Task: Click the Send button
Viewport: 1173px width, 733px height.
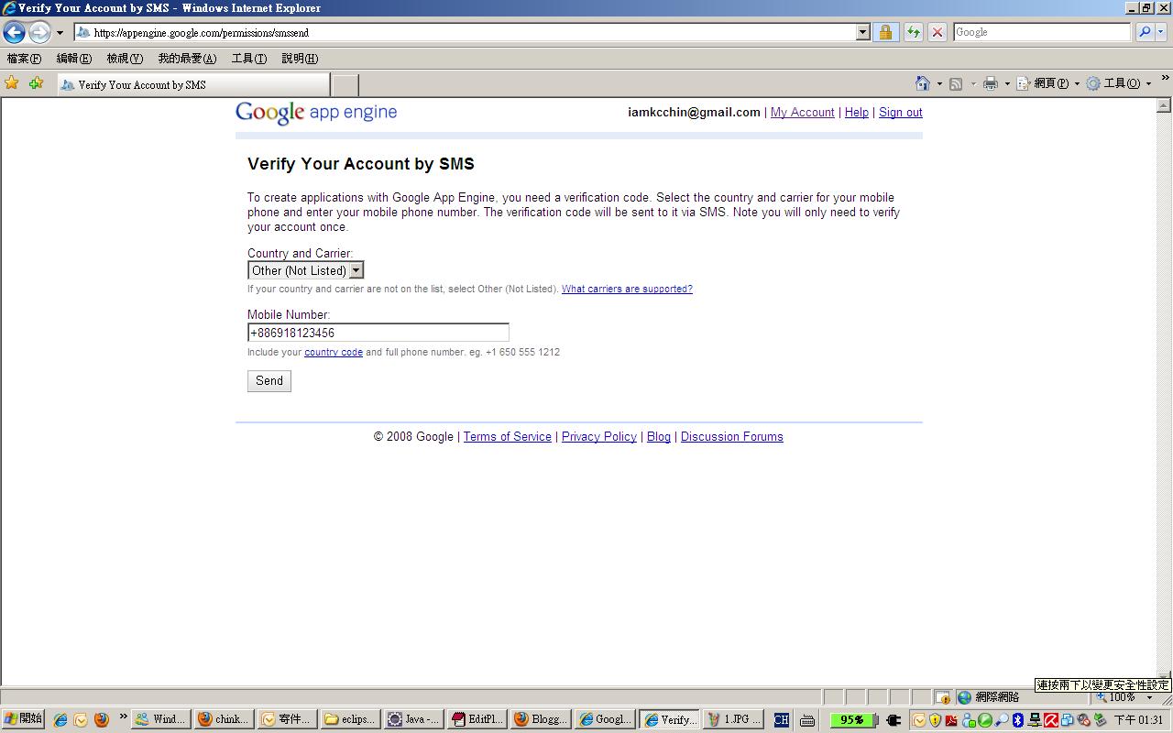Action: 269,381
